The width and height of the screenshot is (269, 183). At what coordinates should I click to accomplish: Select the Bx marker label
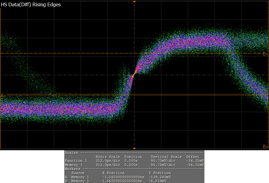click(x=265, y=147)
